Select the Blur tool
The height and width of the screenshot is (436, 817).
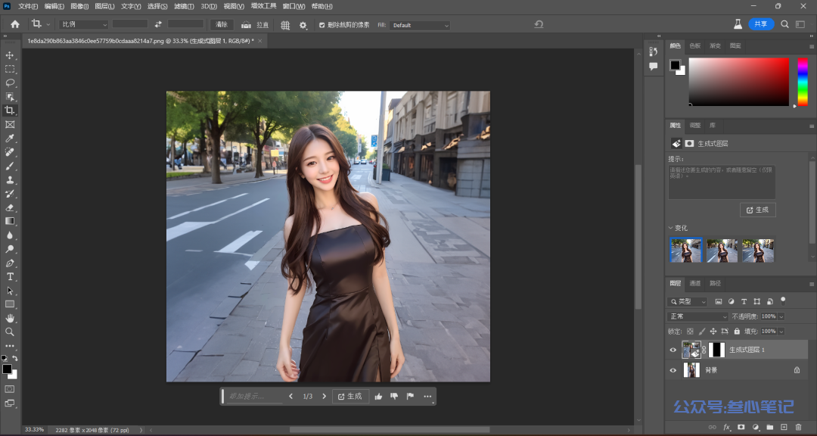10,235
